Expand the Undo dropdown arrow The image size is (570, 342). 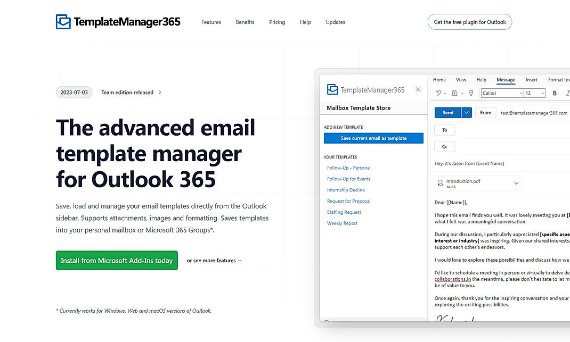pos(445,93)
